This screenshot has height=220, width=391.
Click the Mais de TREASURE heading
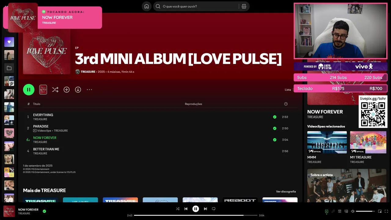click(x=44, y=190)
